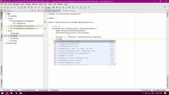Select MainActivity in the project tree
Screen dimensions: 169x95
tap(21, 23)
